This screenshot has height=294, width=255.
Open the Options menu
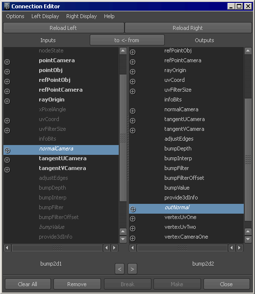tap(15, 16)
